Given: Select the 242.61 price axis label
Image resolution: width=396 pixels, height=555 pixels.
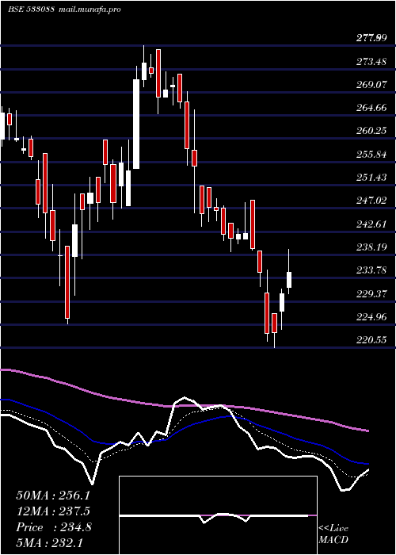Looking at the screenshot, I should 371,224.
